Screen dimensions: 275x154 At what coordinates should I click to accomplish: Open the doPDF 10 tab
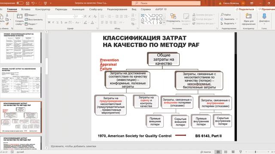[161, 9]
